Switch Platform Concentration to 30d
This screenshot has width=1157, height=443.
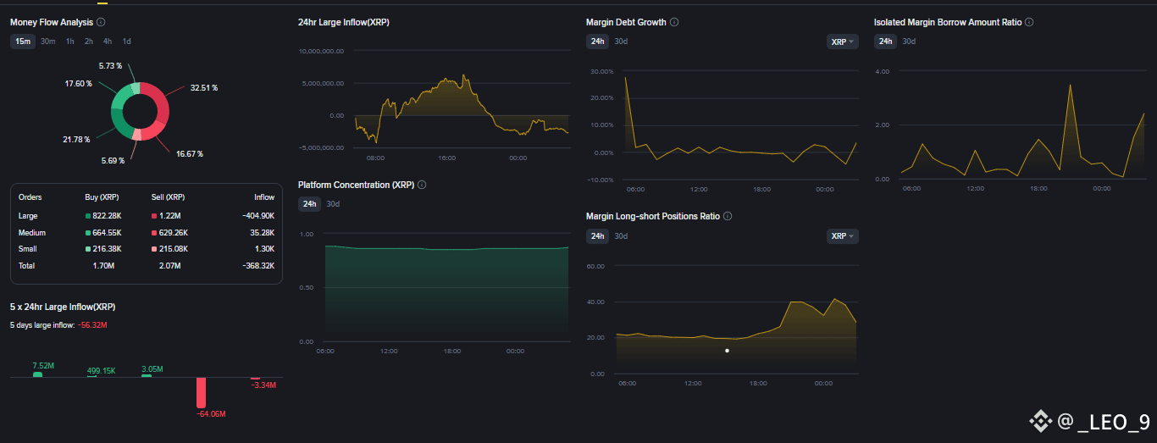[333, 203]
